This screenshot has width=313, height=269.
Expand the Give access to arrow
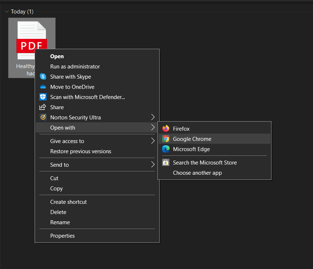pos(153,141)
